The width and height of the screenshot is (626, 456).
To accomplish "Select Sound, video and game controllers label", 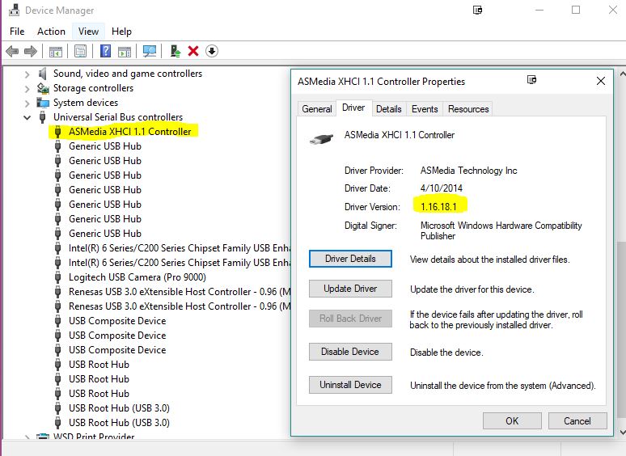I will 128,74.
